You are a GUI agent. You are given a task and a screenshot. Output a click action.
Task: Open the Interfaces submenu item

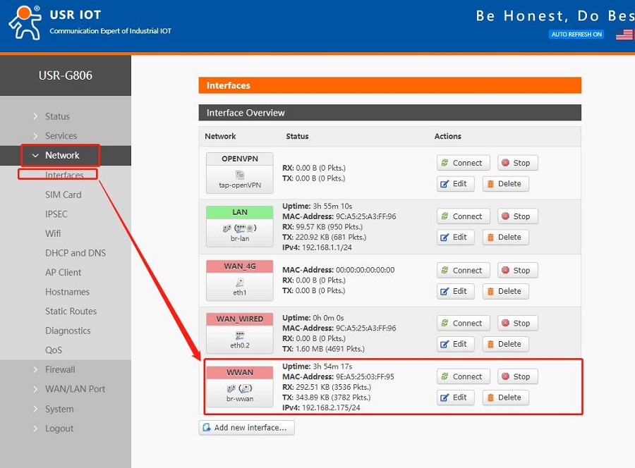[64, 175]
